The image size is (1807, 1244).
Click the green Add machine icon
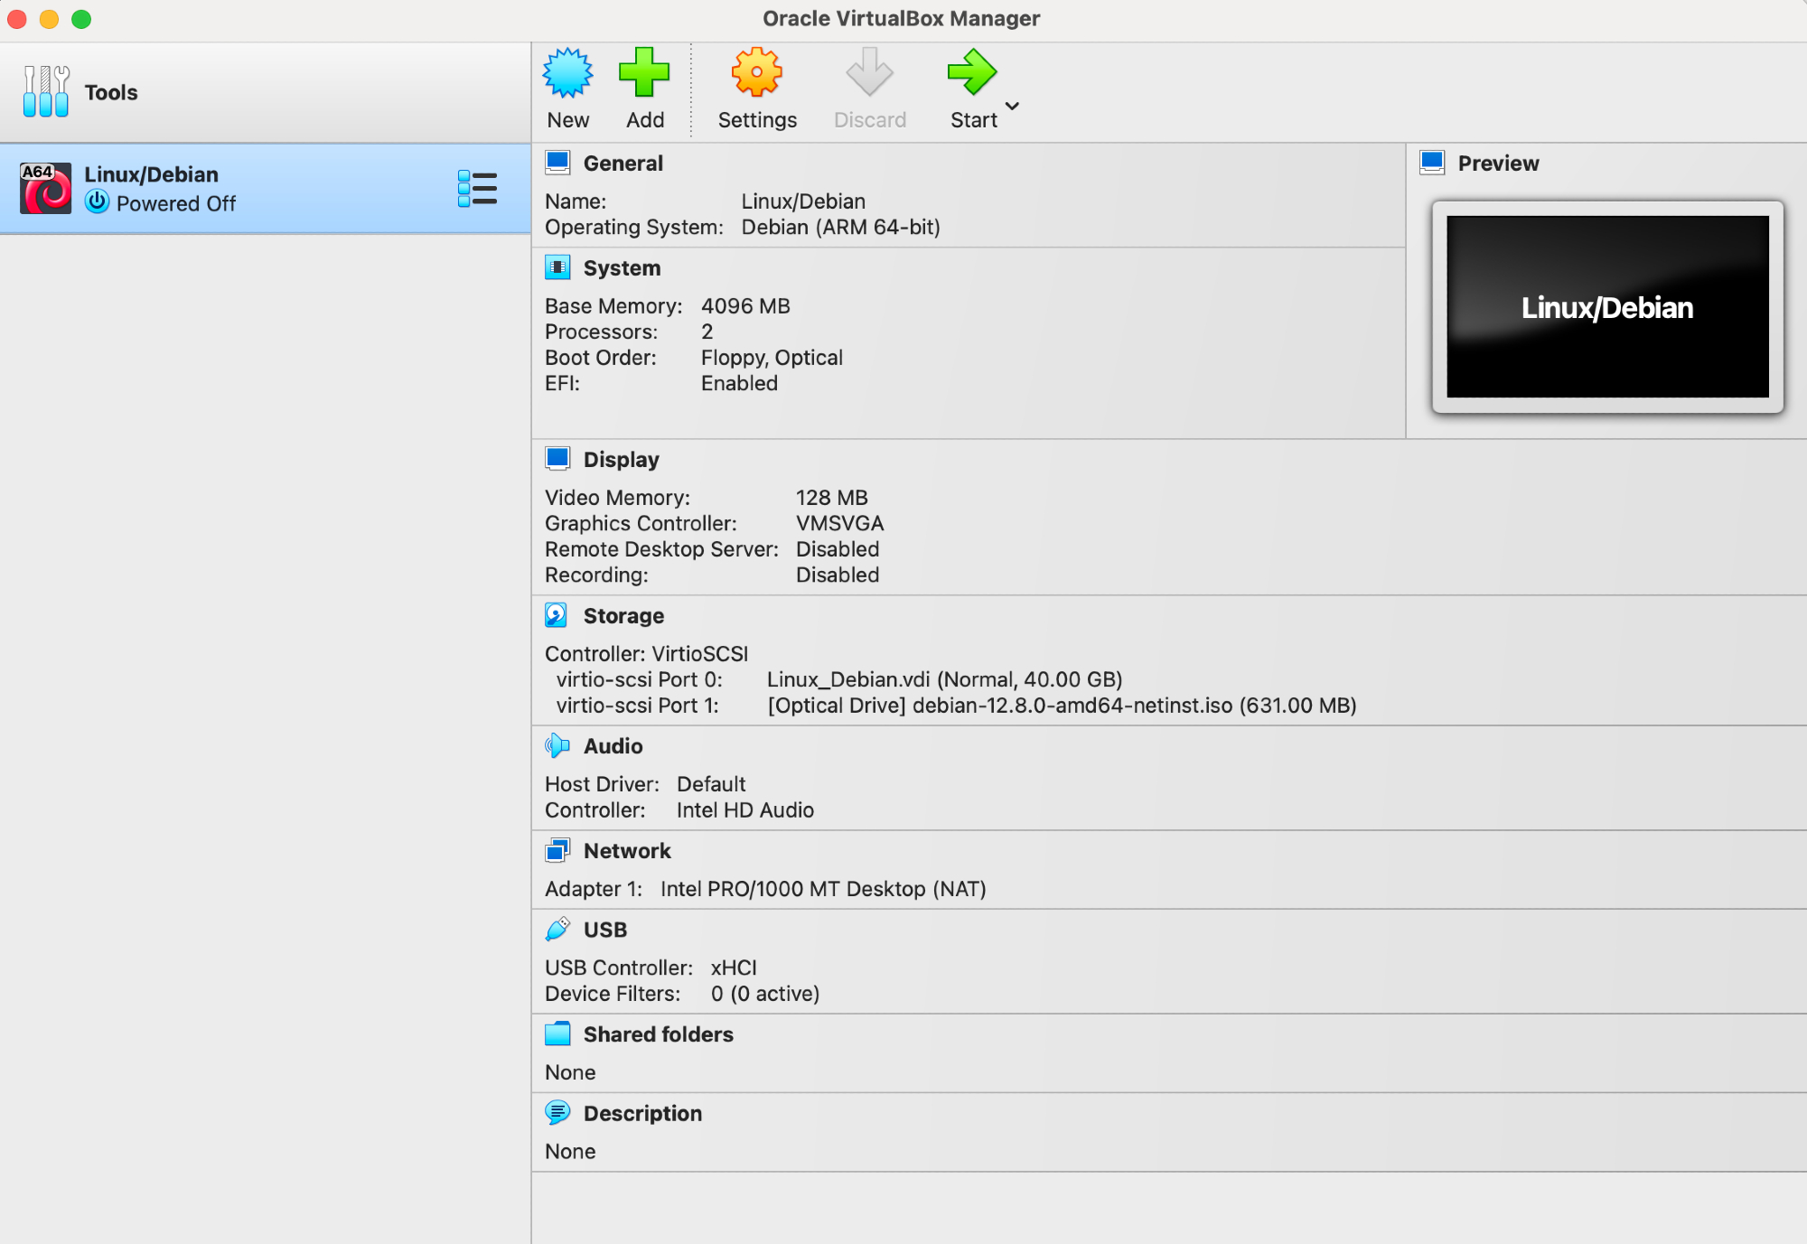[x=644, y=73]
